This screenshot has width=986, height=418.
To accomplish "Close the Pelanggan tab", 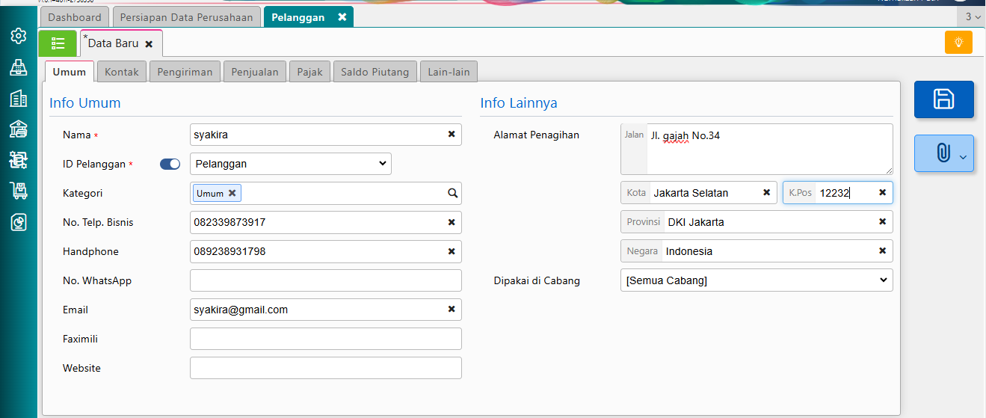I will [x=342, y=16].
